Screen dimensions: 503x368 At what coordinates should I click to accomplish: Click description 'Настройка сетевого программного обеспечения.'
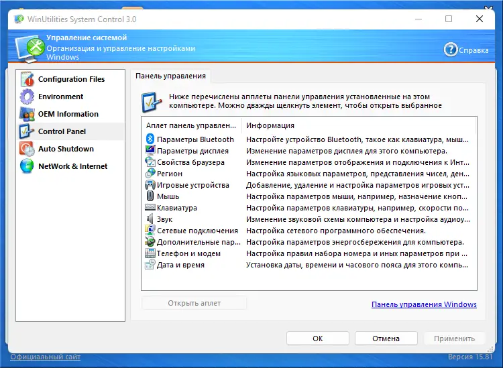336,231
